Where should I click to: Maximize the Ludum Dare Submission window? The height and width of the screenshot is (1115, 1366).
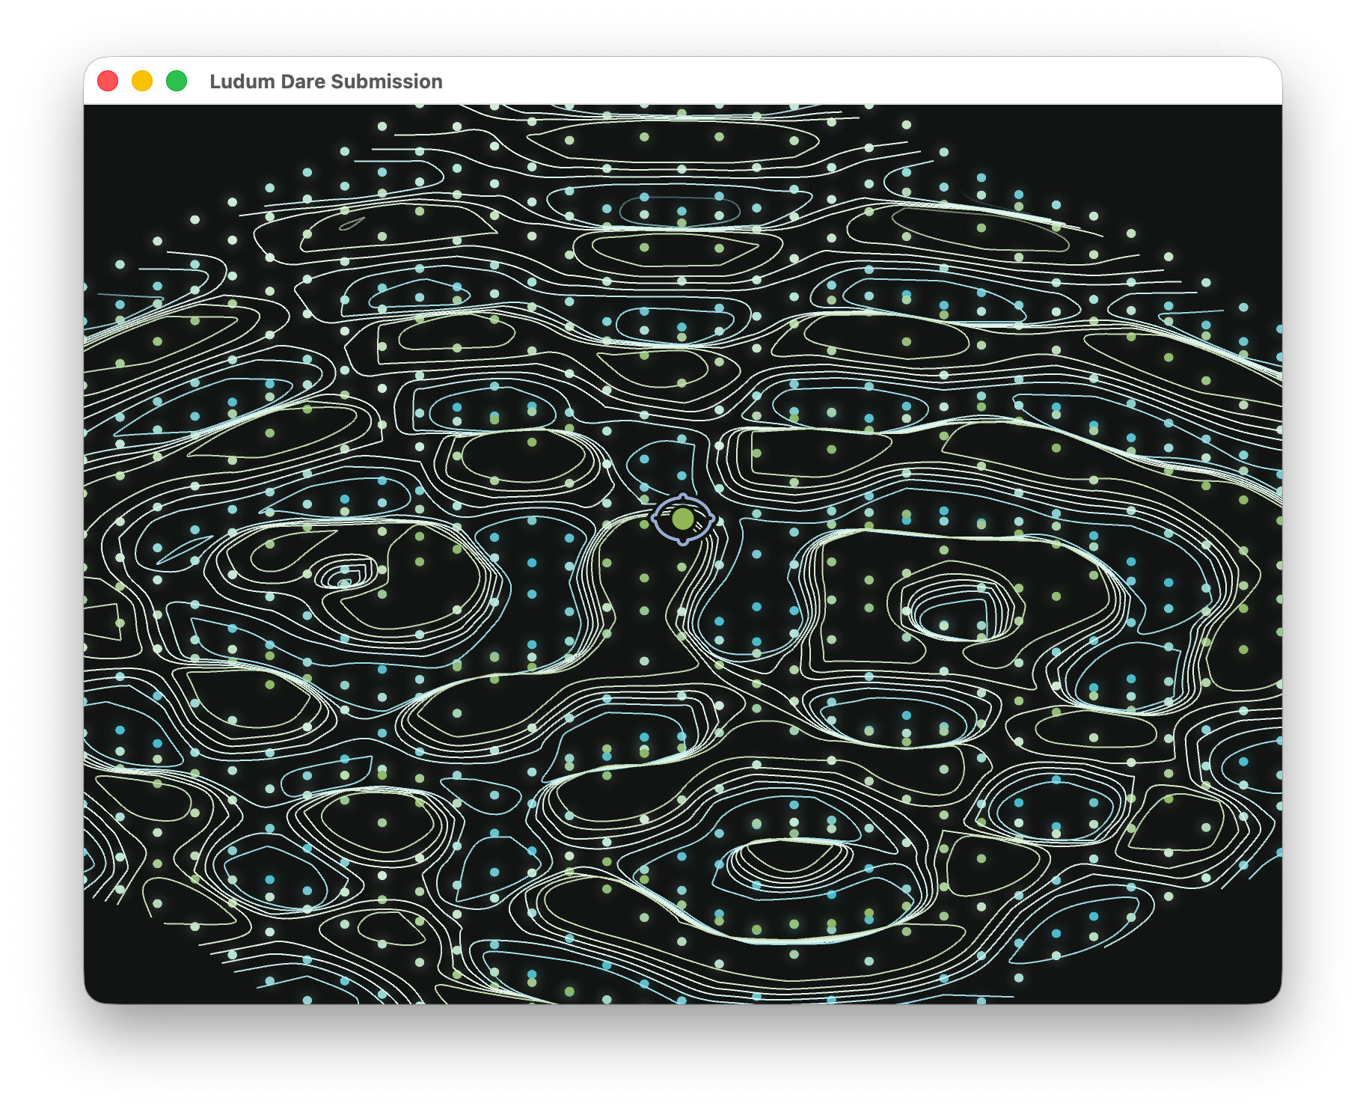point(177,81)
